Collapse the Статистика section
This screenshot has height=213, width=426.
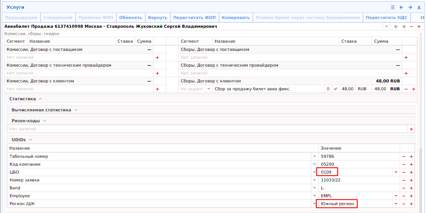pyautogui.click(x=40, y=99)
